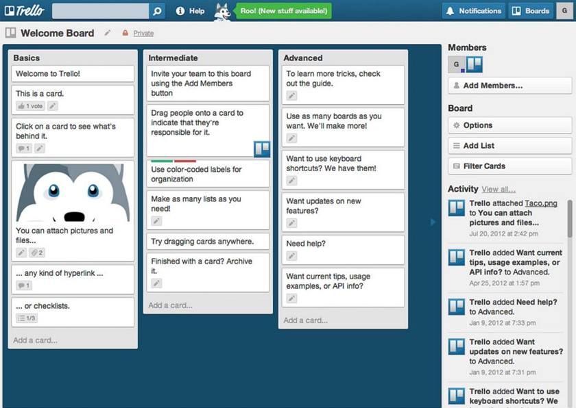This screenshot has width=576, height=408.
Task: Click the pencil badge on Want updates card
Action: tap(291, 223)
